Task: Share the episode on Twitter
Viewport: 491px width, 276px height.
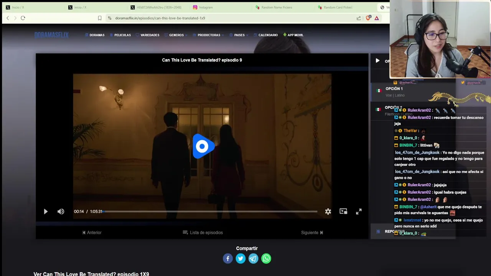Action: [241, 258]
